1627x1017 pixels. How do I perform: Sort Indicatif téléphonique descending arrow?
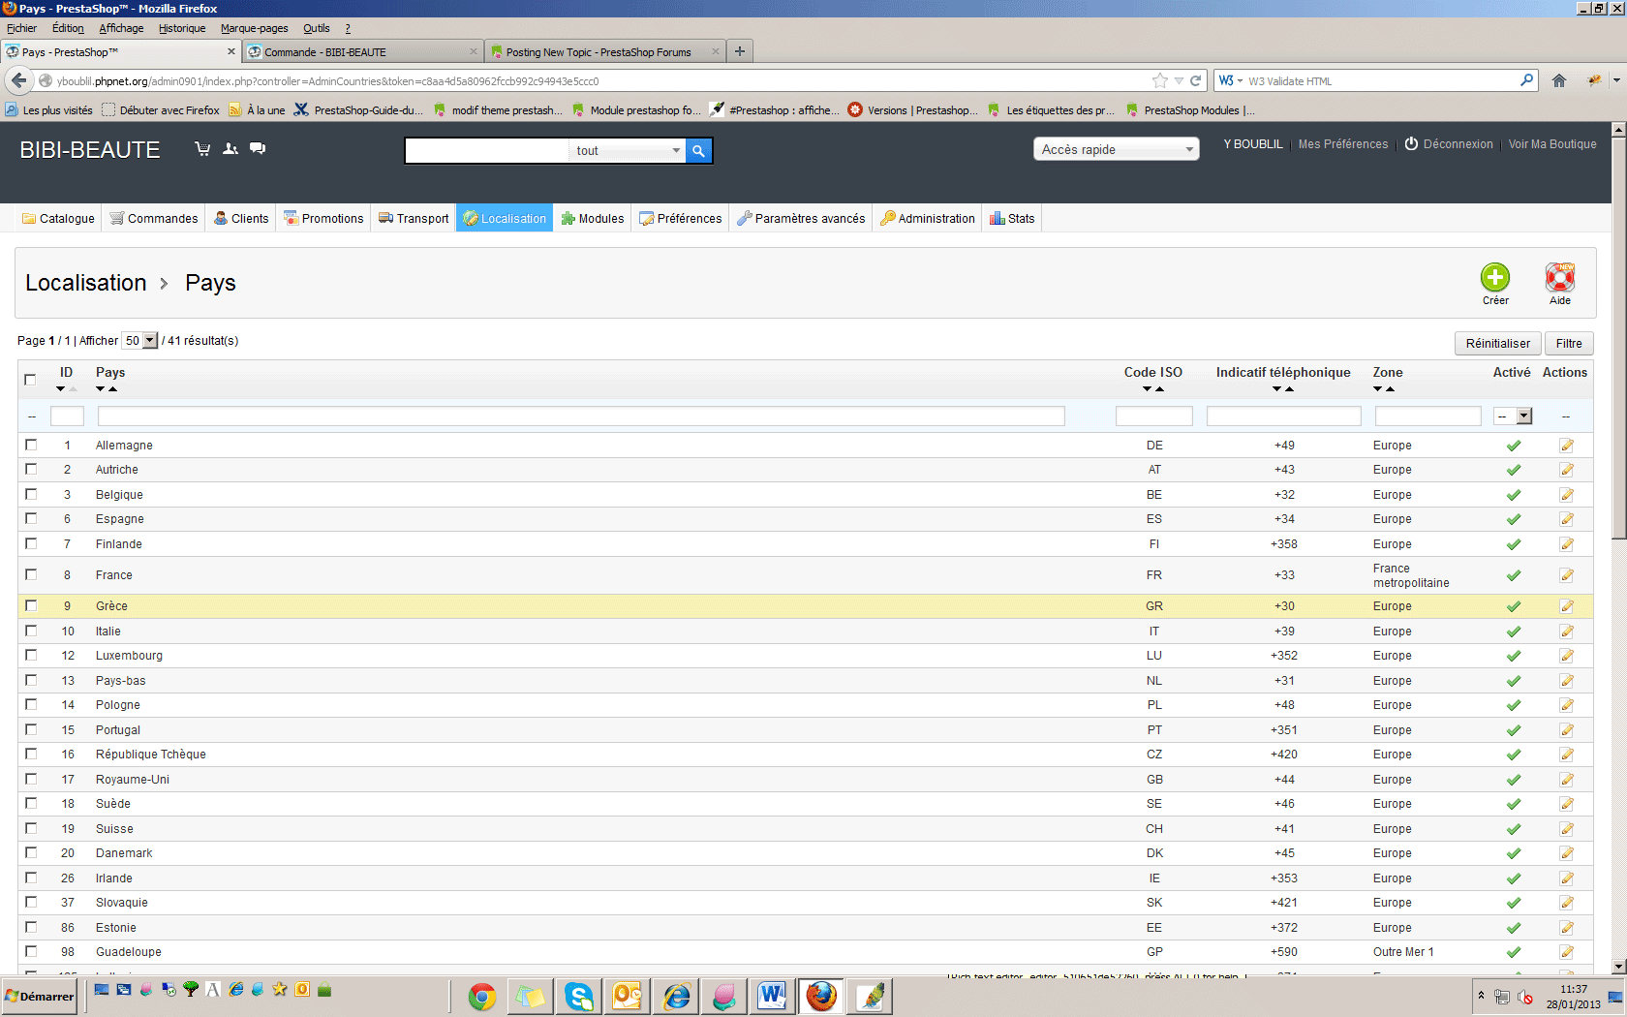[1277, 389]
